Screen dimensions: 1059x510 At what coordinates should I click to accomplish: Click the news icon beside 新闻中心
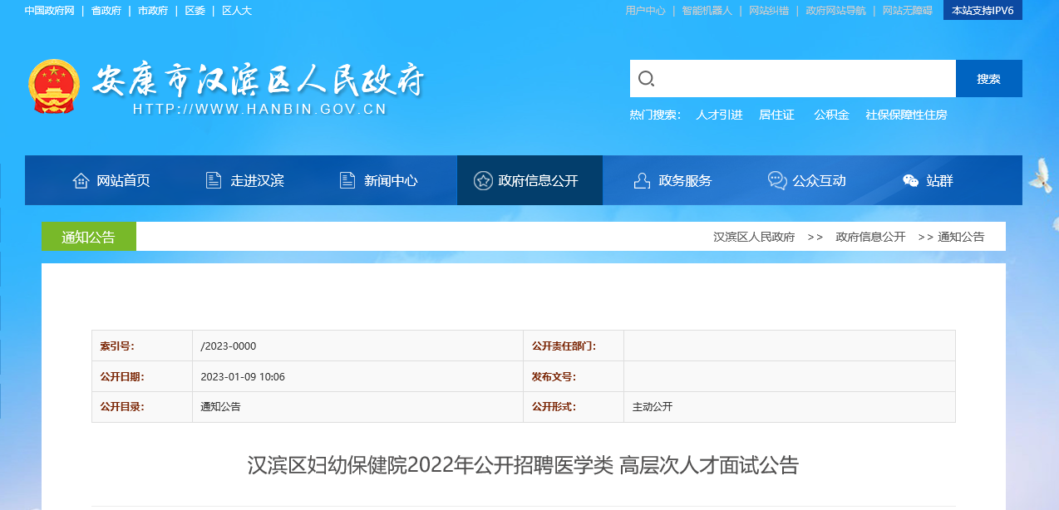[347, 180]
